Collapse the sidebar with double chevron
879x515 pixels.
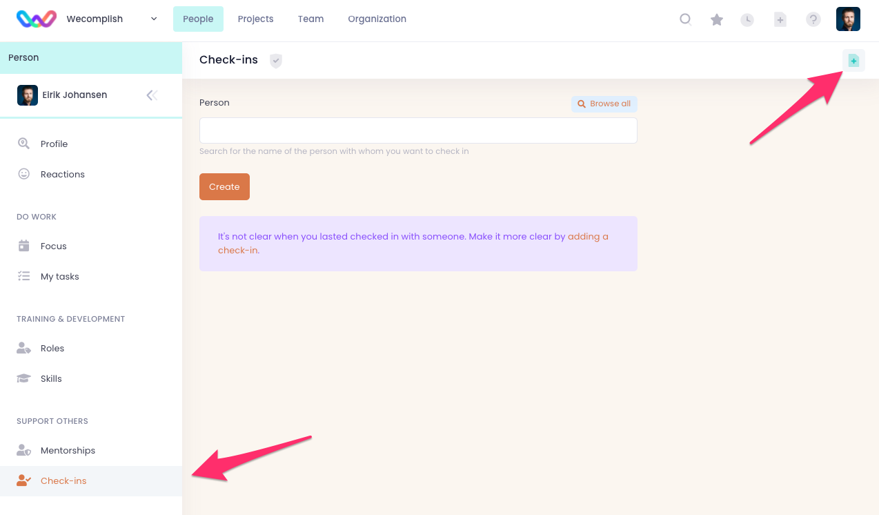152,95
